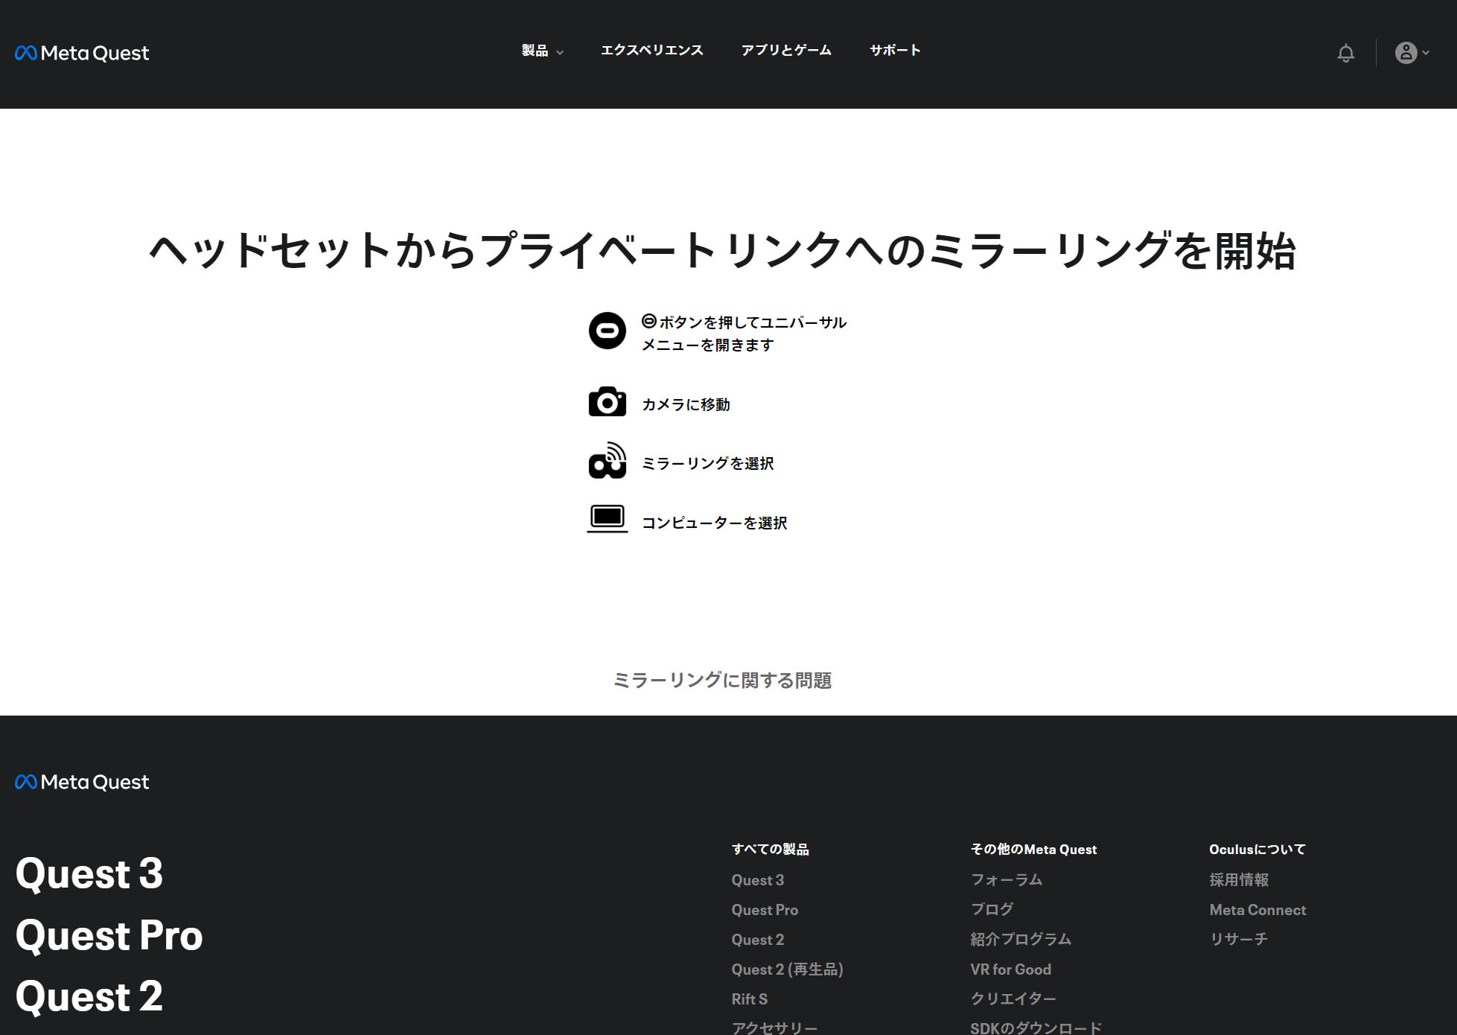This screenshot has height=1035, width=1457.
Task: Open the 採用情報 careers link
Action: coord(1239,880)
